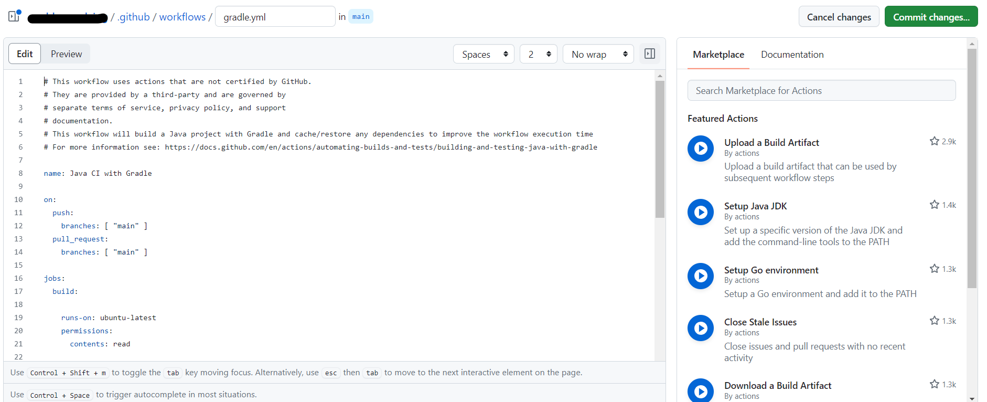The height and width of the screenshot is (402, 987).
Task: Click the 'jobs:' line in editor
Action: coord(55,278)
